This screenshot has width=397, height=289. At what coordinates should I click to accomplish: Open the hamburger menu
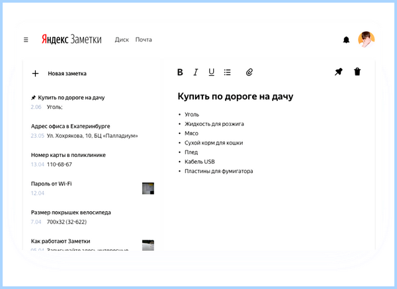[26, 40]
